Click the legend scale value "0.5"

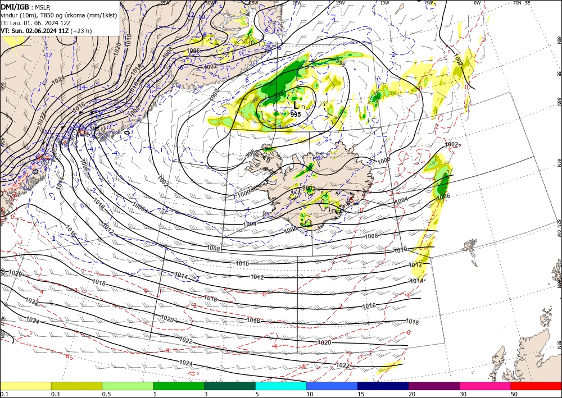click(x=106, y=394)
